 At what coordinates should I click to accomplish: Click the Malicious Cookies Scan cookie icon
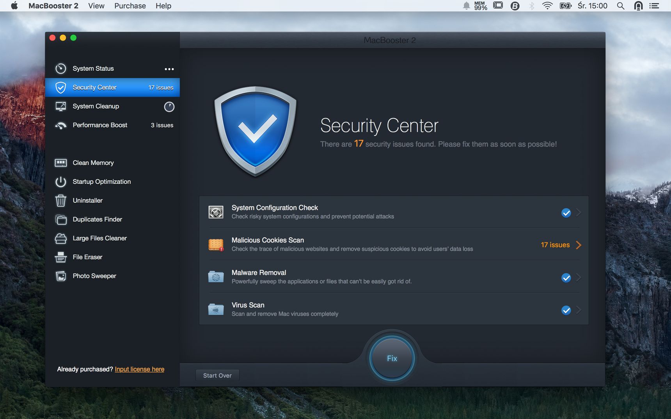pos(216,244)
